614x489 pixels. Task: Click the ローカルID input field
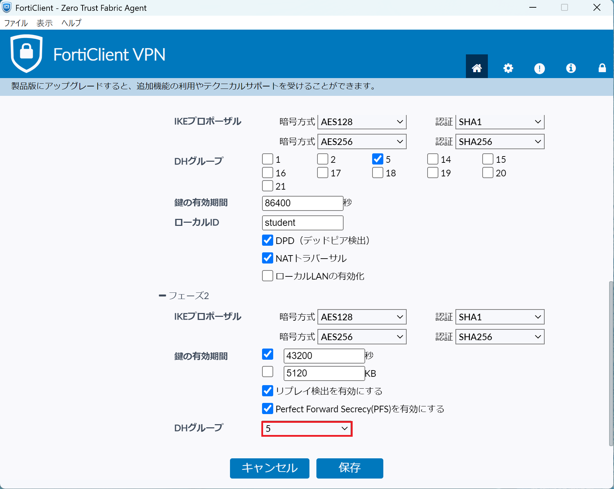click(x=302, y=223)
